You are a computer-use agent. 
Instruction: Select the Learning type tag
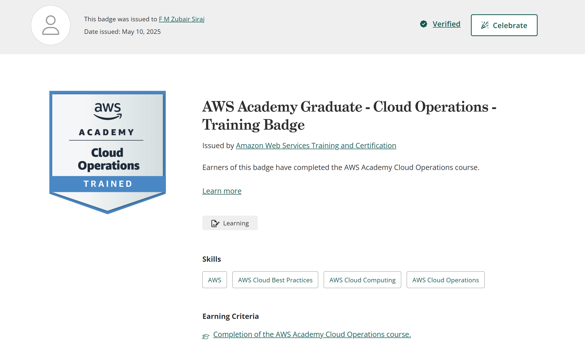[230, 223]
